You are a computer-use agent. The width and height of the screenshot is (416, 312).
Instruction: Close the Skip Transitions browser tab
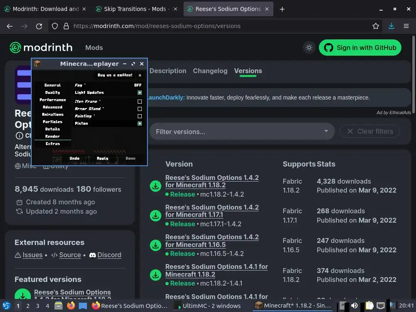(x=175, y=9)
